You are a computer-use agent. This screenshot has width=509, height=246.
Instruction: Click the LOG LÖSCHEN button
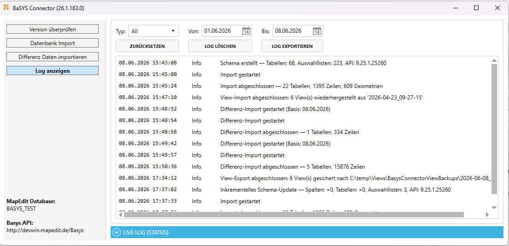tap(220, 46)
